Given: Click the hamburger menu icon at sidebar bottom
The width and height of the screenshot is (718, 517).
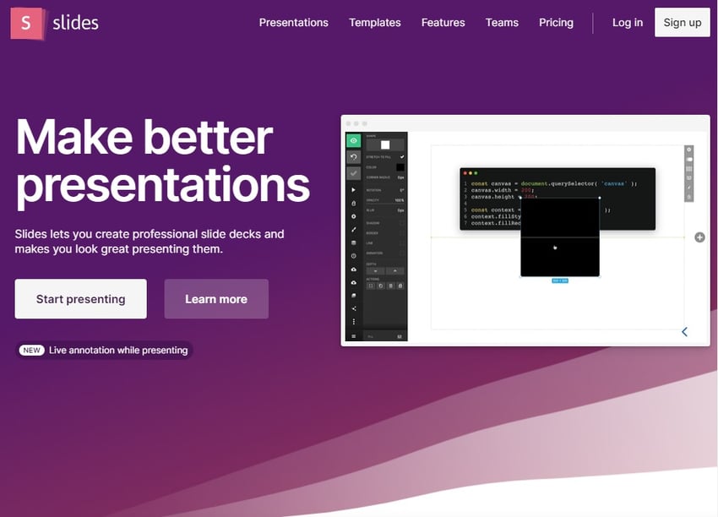Looking at the screenshot, I should tap(353, 336).
